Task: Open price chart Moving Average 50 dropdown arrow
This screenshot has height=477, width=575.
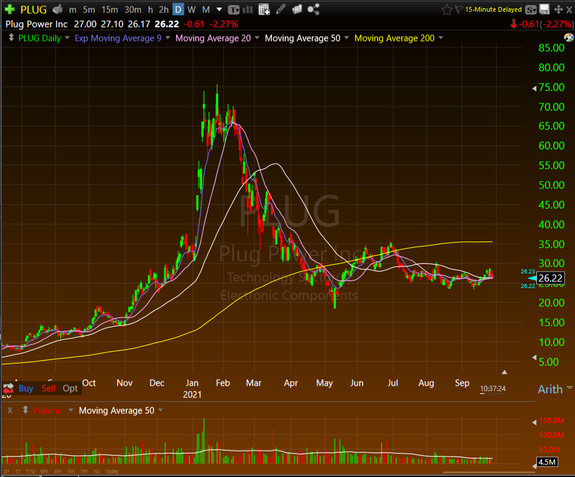Action: pos(346,38)
